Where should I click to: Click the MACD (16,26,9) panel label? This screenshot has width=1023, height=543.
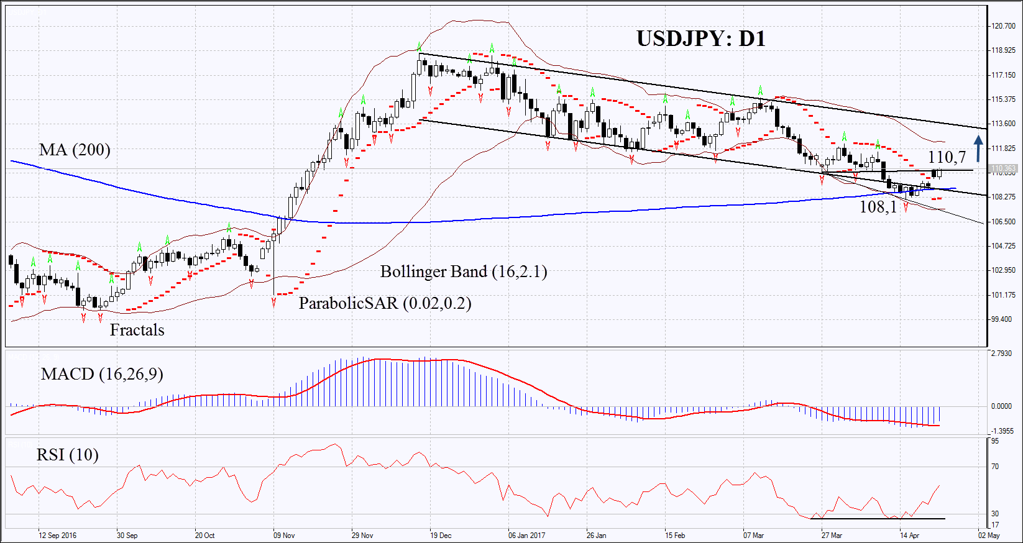[102, 374]
